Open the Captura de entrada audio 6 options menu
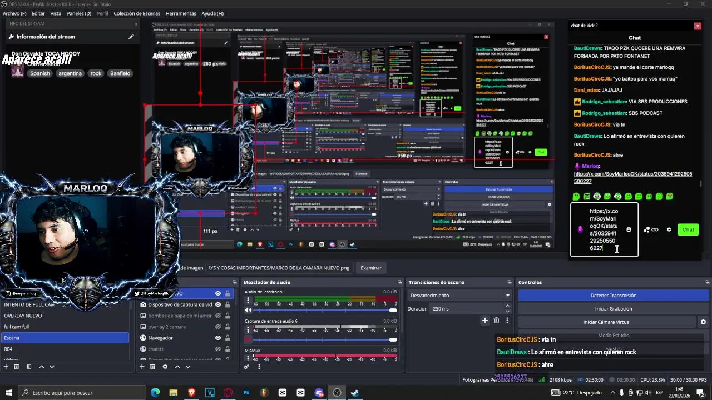This screenshot has height=400, width=712. tap(249, 329)
